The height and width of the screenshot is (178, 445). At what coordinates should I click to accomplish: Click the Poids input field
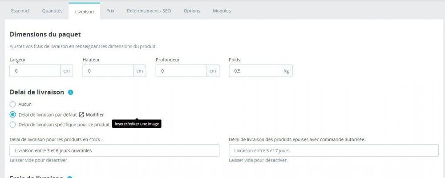click(x=255, y=71)
